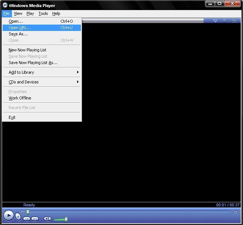Screen dimensions: 243x225
Task: Stop playback with the Stop button
Action: [x=18, y=217]
